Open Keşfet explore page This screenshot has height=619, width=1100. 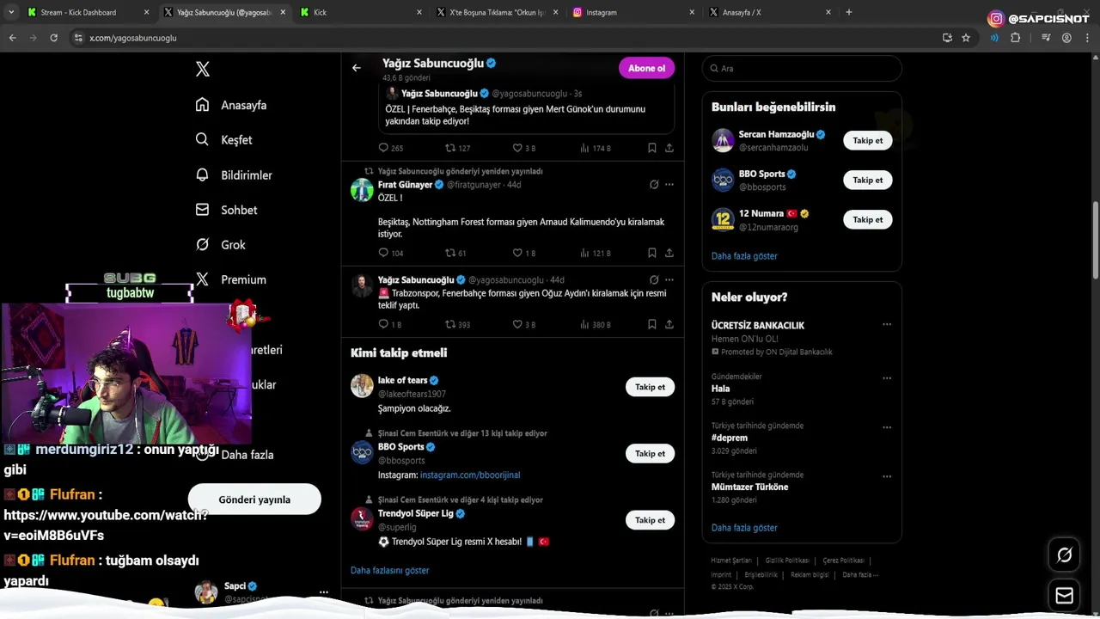pos(223,140)
